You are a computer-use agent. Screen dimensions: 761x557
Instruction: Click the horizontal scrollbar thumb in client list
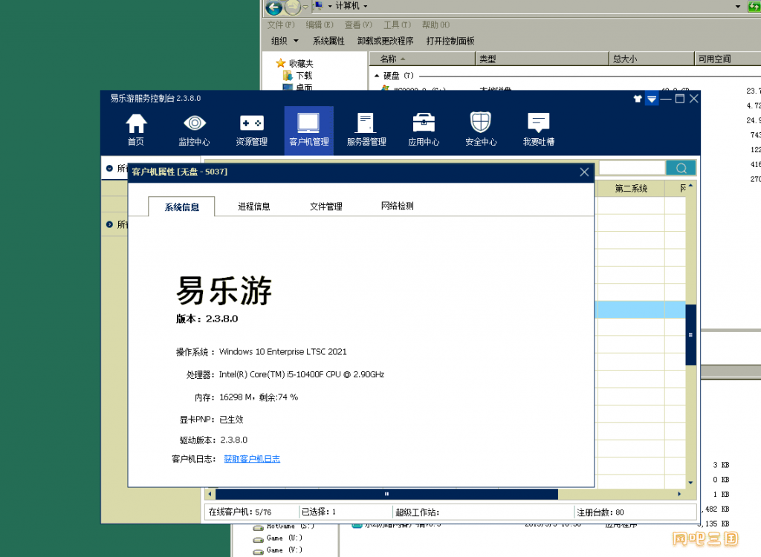386,494
